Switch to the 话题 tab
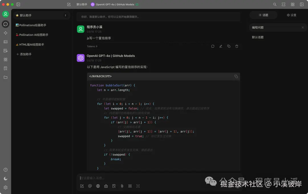The height and width of the screenshot is (194, 308). click(264, 15)
